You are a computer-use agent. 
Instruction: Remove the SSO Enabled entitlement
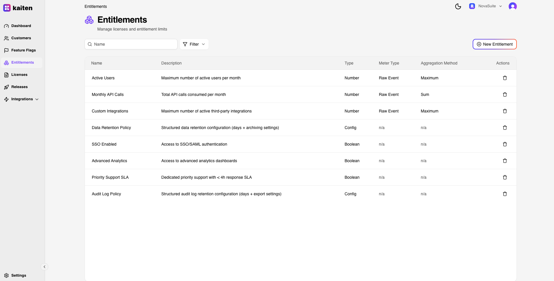click(x=505, y=144)
